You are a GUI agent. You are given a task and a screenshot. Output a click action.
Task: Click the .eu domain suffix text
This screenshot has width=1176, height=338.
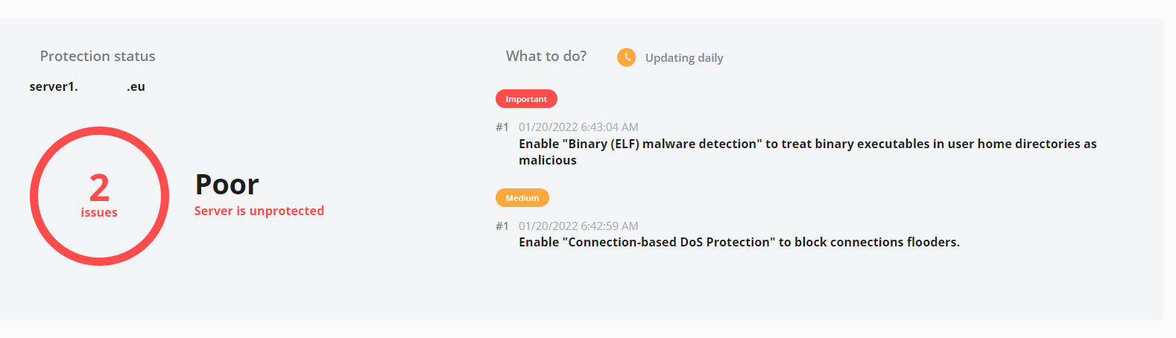(136, 87)
